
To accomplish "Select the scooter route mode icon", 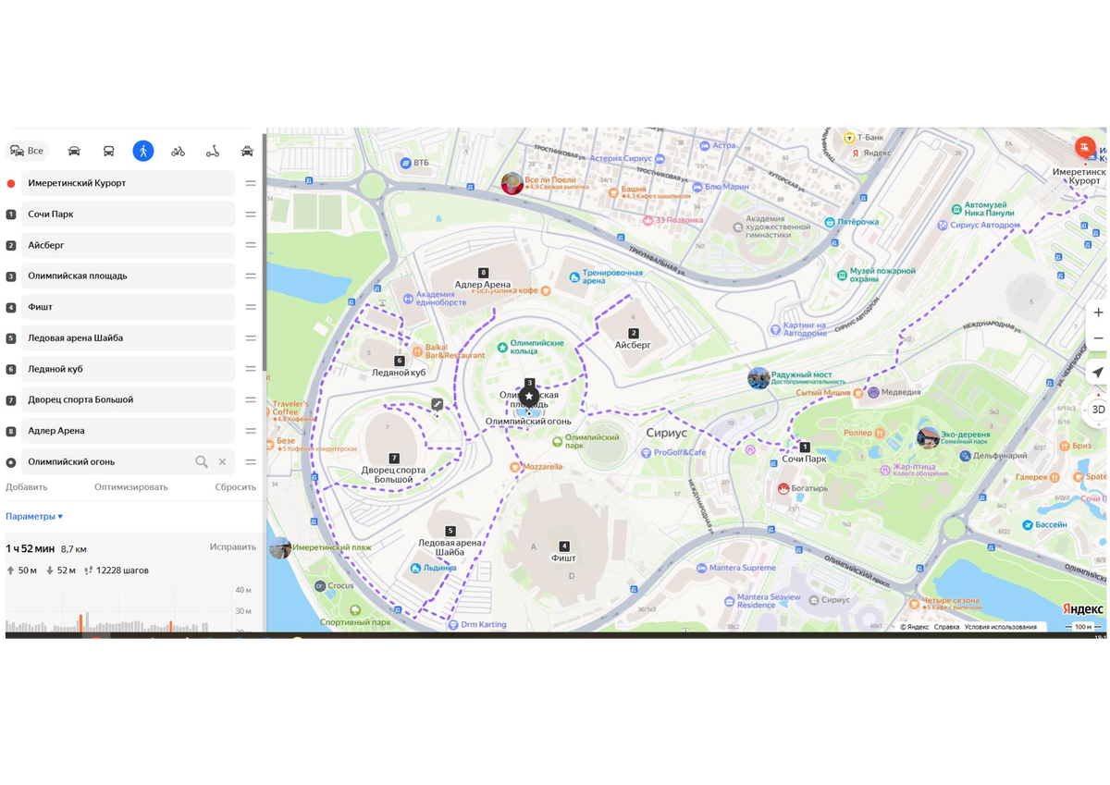I will tap(212, 151).
